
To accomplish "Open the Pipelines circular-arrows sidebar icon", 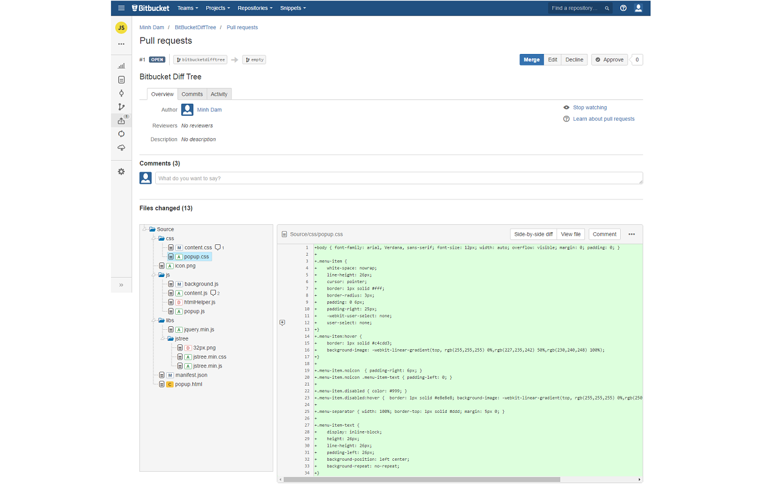I will [121, 134].
